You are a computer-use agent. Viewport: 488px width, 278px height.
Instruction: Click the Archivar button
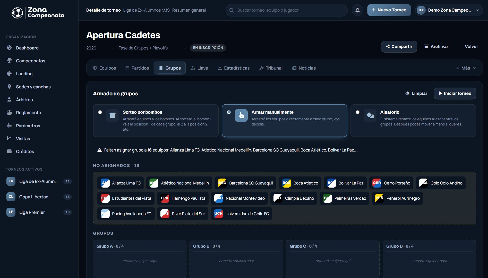click(x=436, y=47)
